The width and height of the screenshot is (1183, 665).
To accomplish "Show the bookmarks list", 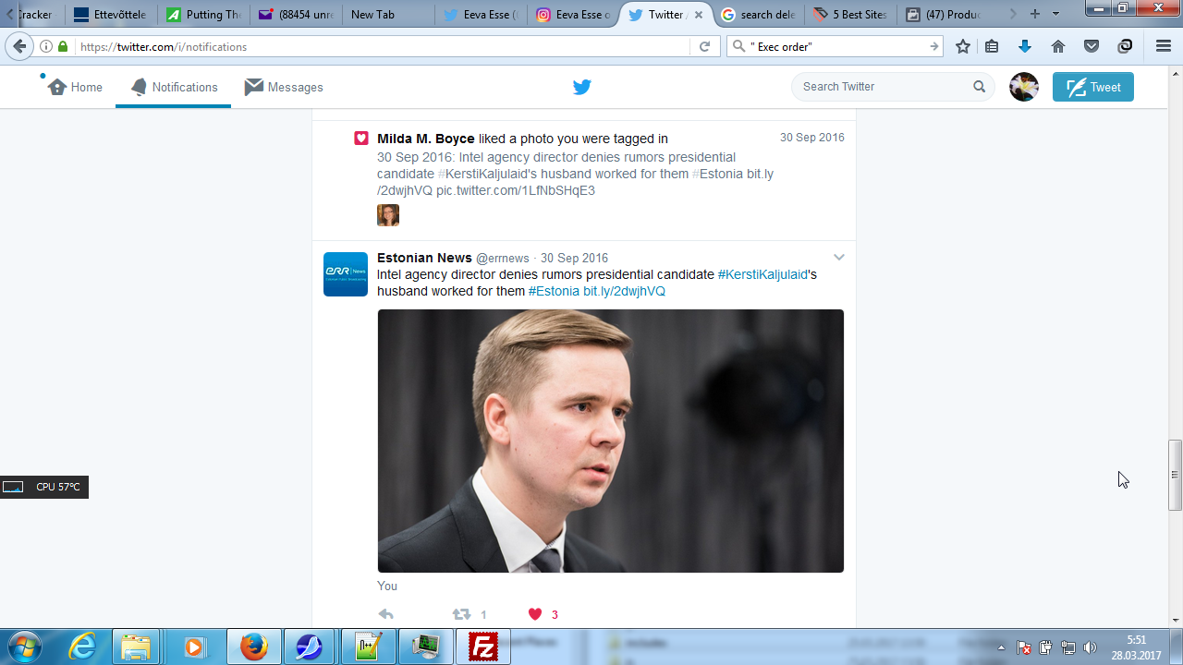I will (992, 46).
